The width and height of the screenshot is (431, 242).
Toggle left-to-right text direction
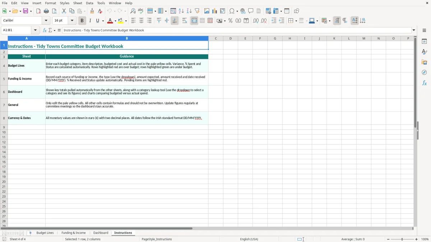point(337,21)
